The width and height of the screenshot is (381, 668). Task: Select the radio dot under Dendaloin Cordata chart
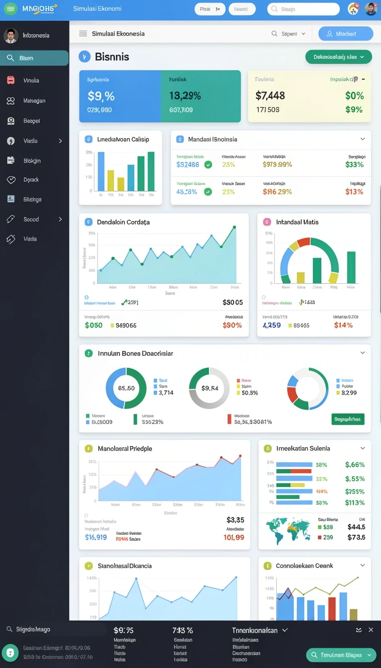pos(86,297)
